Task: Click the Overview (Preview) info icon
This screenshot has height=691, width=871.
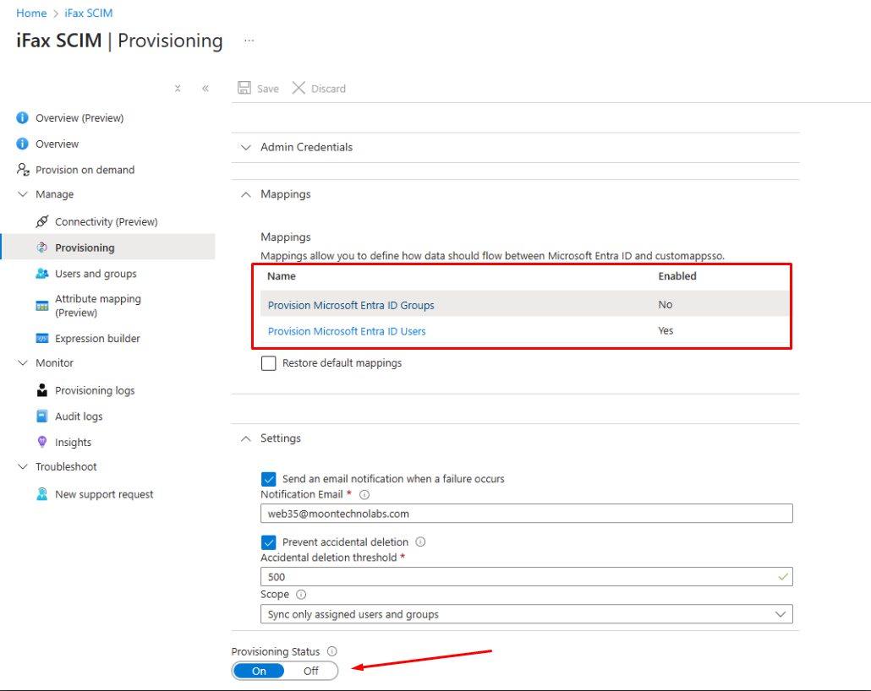Action: (x=22, y=117)
